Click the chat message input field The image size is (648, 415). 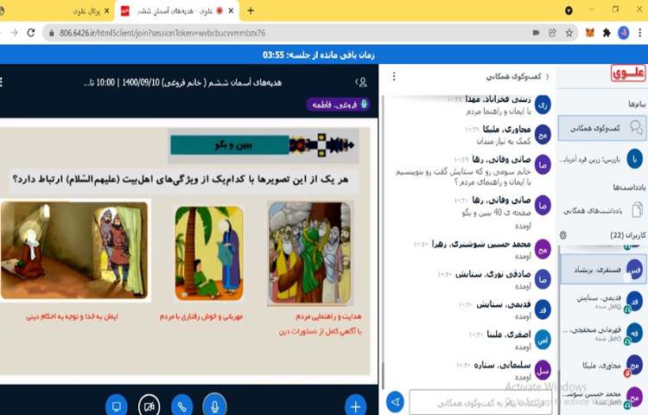point(480,402)
